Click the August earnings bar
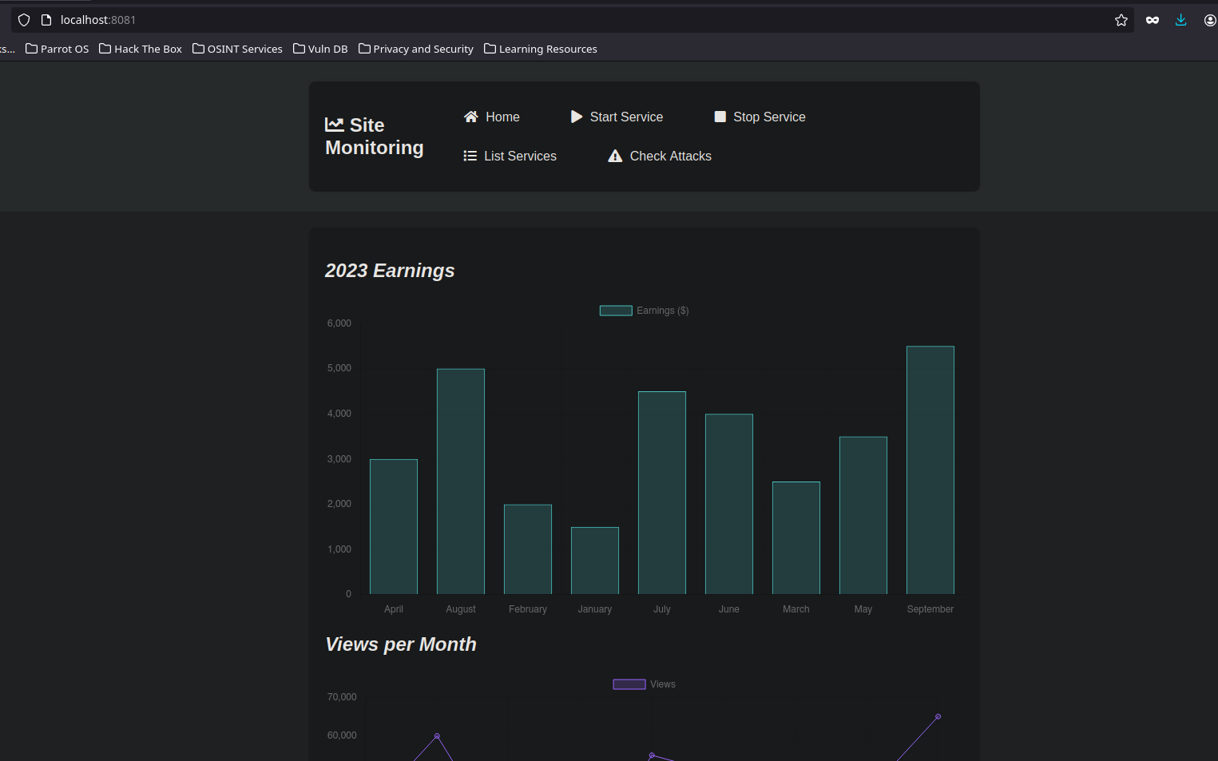 [461, 482]
